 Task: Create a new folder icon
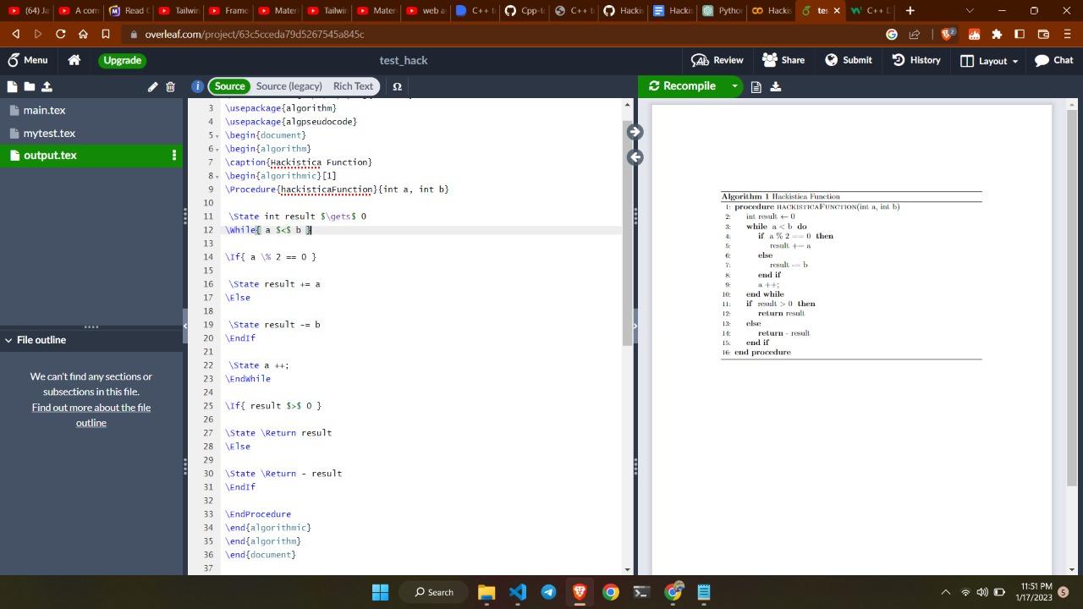(29, 86)
